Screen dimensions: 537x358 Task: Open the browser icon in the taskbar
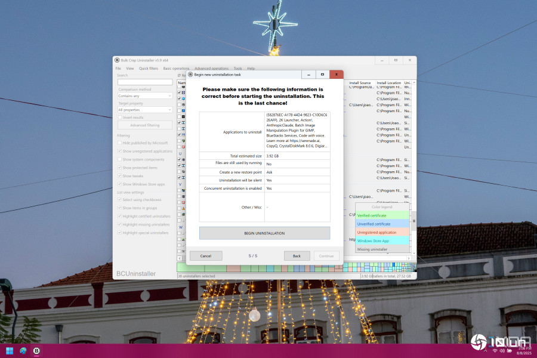coord(23,351)
